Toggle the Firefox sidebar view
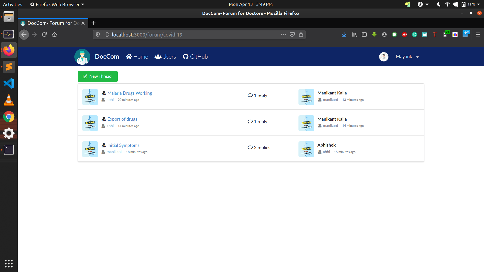Screen dimensions: 484x272 (364, 35)
